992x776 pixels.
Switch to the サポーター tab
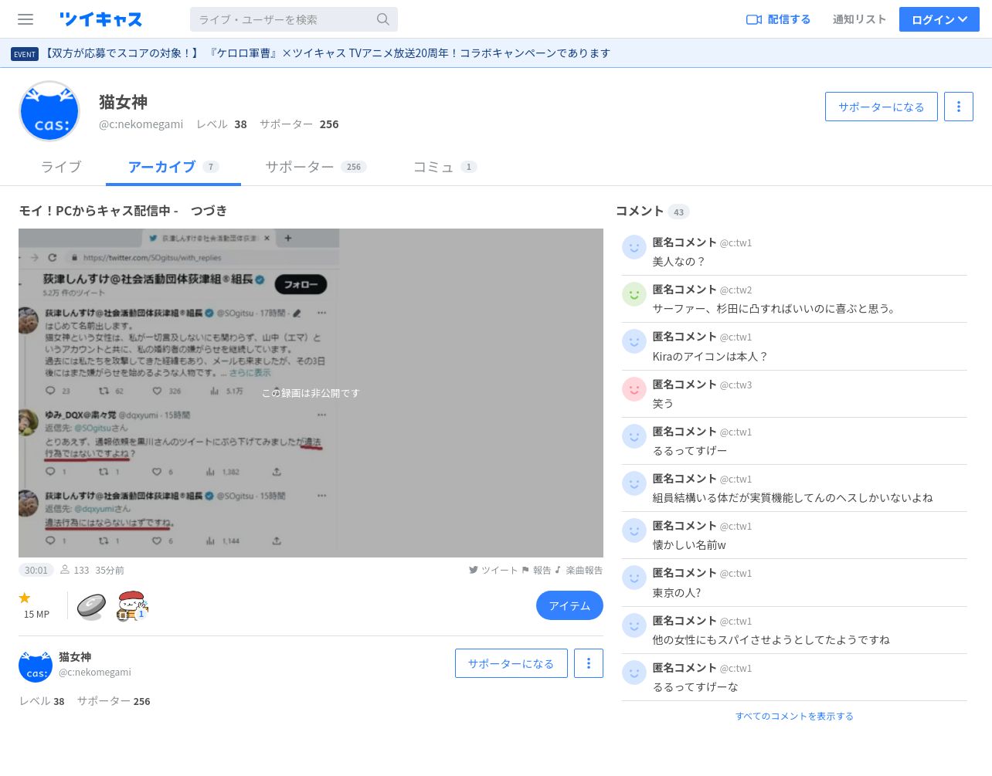click(315, 167)
